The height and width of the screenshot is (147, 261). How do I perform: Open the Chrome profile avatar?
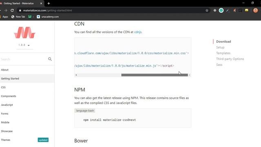pyautogui.click(x=256, y=10)
